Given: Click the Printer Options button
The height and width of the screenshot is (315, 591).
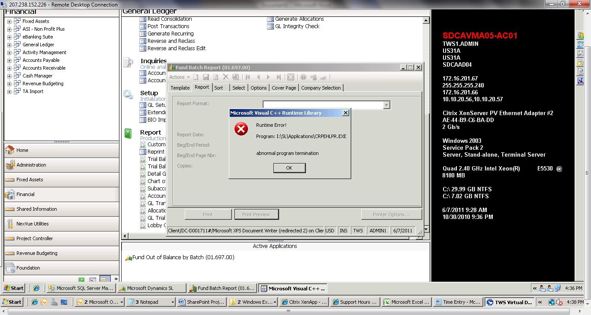Looking at the screenshot, I should pos(391,215).
